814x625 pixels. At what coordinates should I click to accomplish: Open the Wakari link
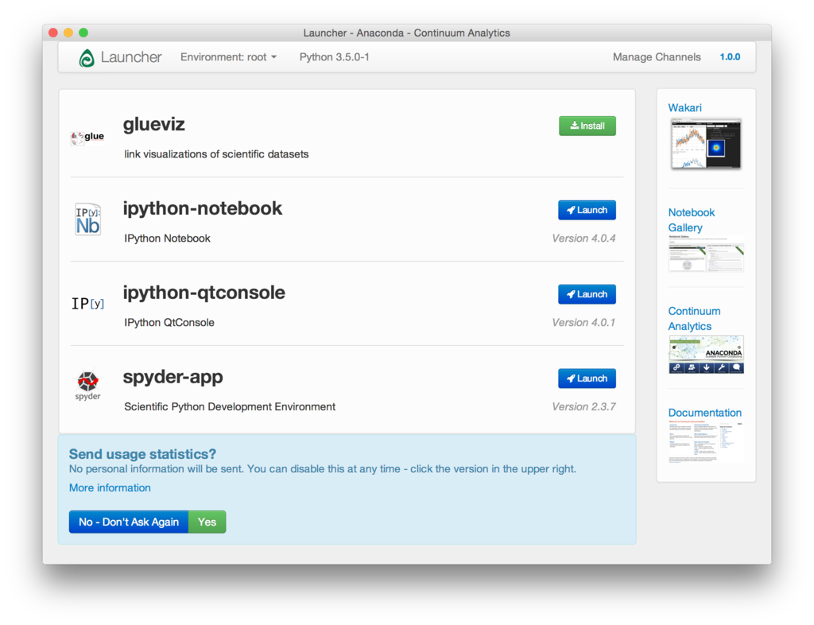click(x=684, y=107)
